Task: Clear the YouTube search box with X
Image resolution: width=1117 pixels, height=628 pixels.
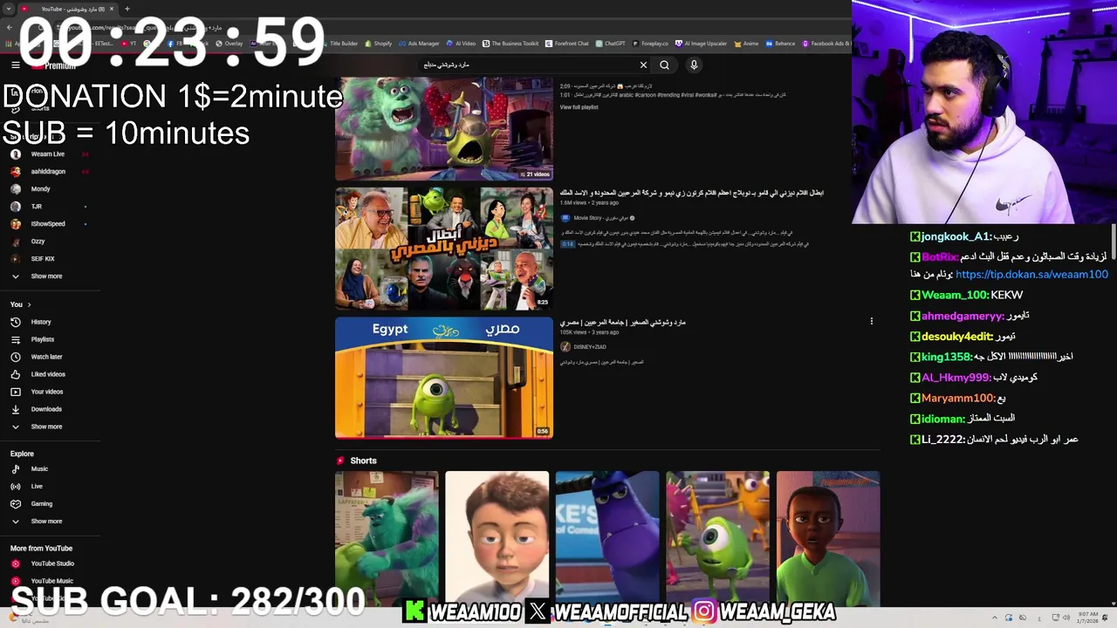Action: [643, 65]
